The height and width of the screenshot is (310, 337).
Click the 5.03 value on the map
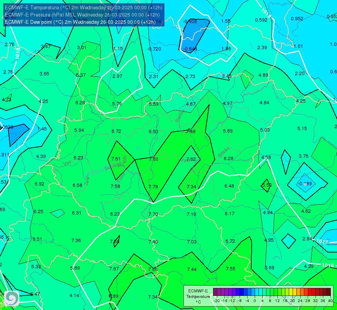pyautogui.click(x=265, y=130)
